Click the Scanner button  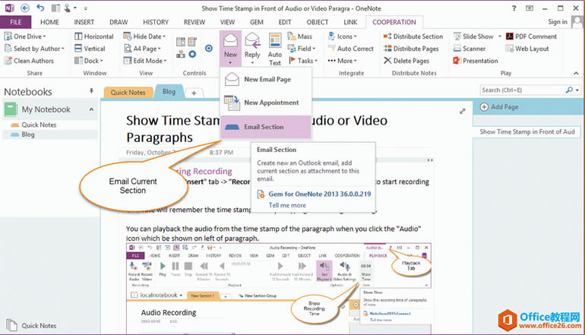click(470, 49)
